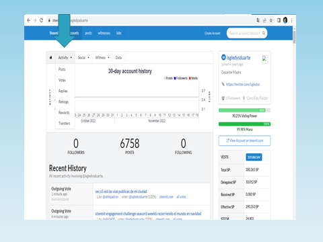The width and height of the screenshot is (323, 242).
Task: Open the Chrome profile avatar
Action: pyautogui.click(x=285, y=20)
